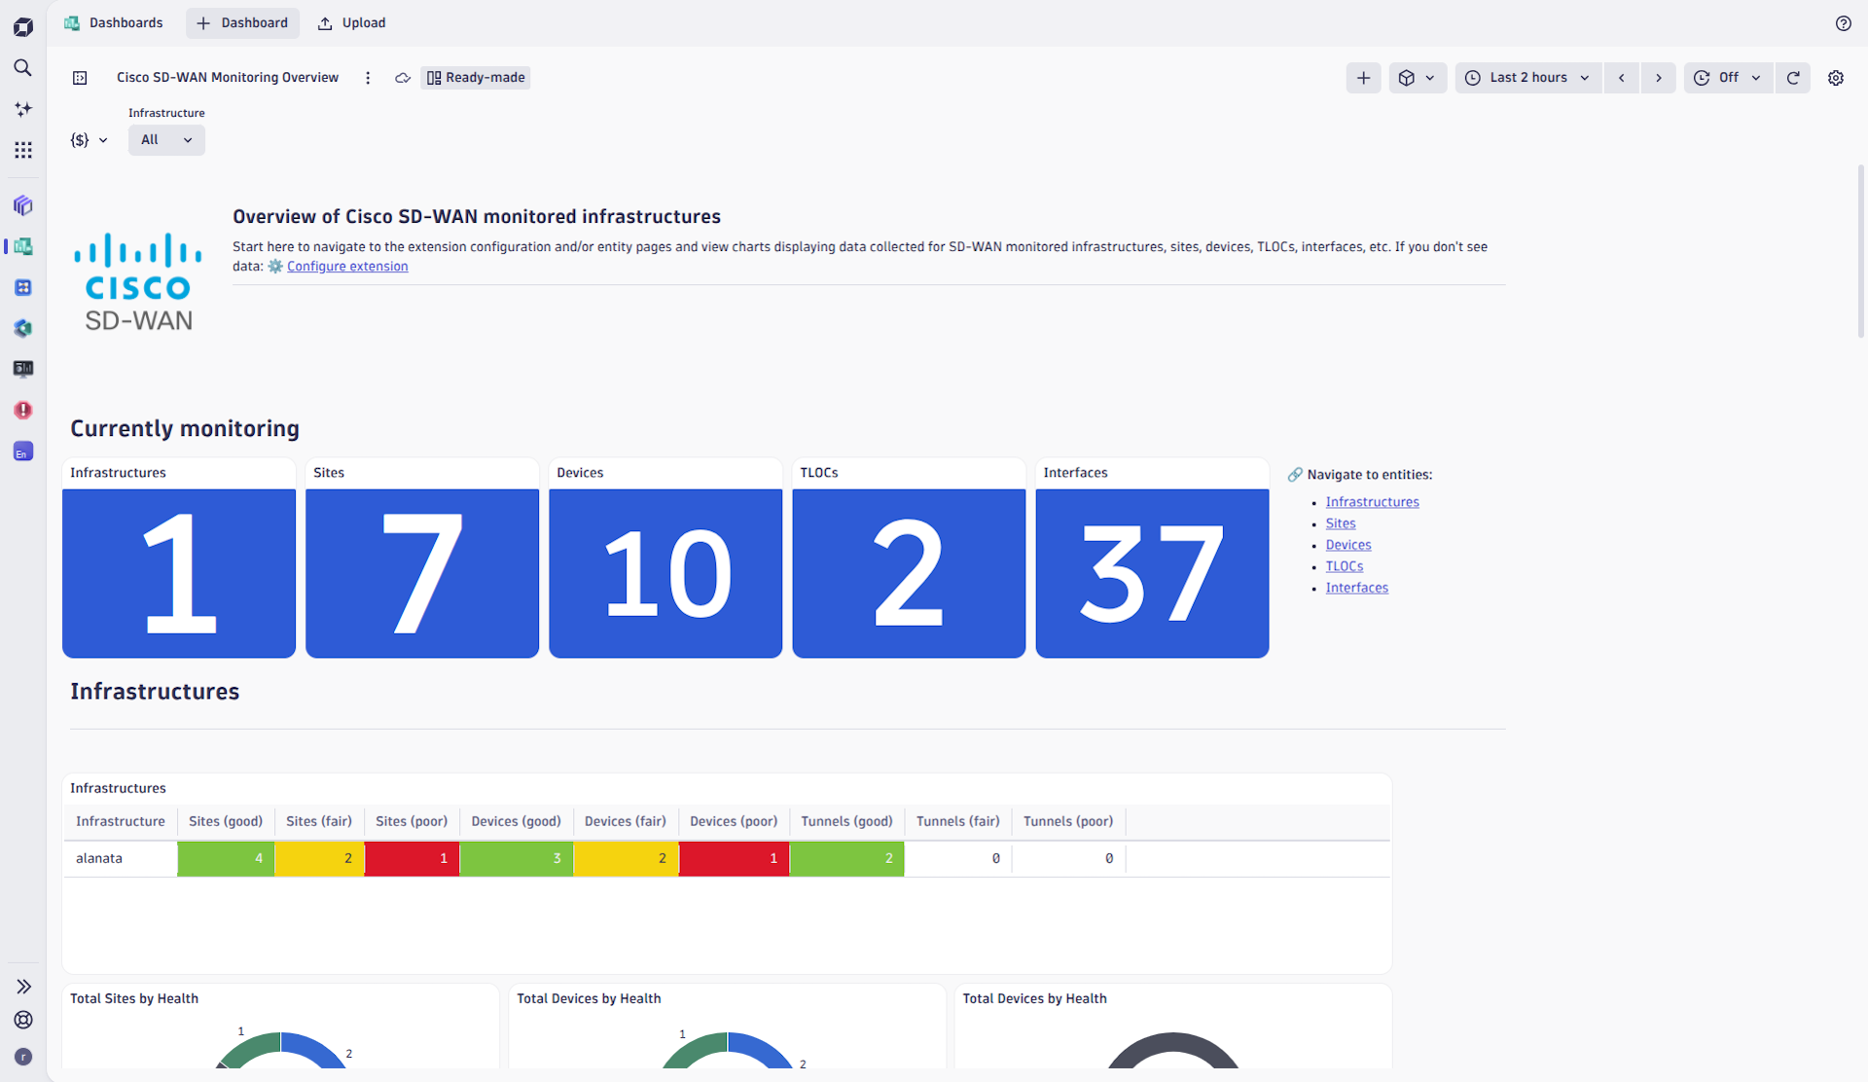Navigate to TLOCs via the entities list link

point(1344,565)
